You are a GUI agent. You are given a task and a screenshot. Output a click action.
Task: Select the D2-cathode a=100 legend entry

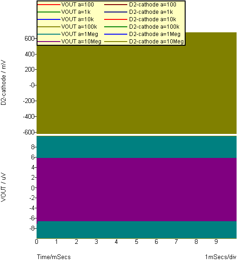click(x=140, y=5)
